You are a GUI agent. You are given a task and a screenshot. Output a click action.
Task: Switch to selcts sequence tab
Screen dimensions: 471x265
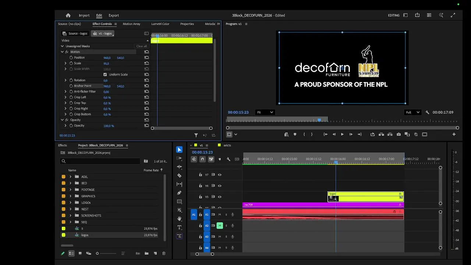[227, 145]
